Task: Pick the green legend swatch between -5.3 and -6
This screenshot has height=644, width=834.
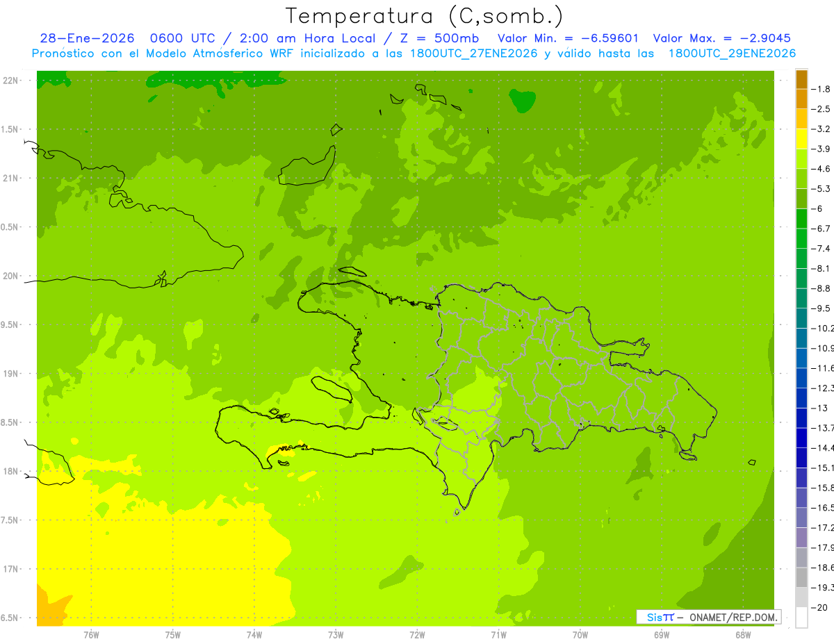Action: point(801,199)
